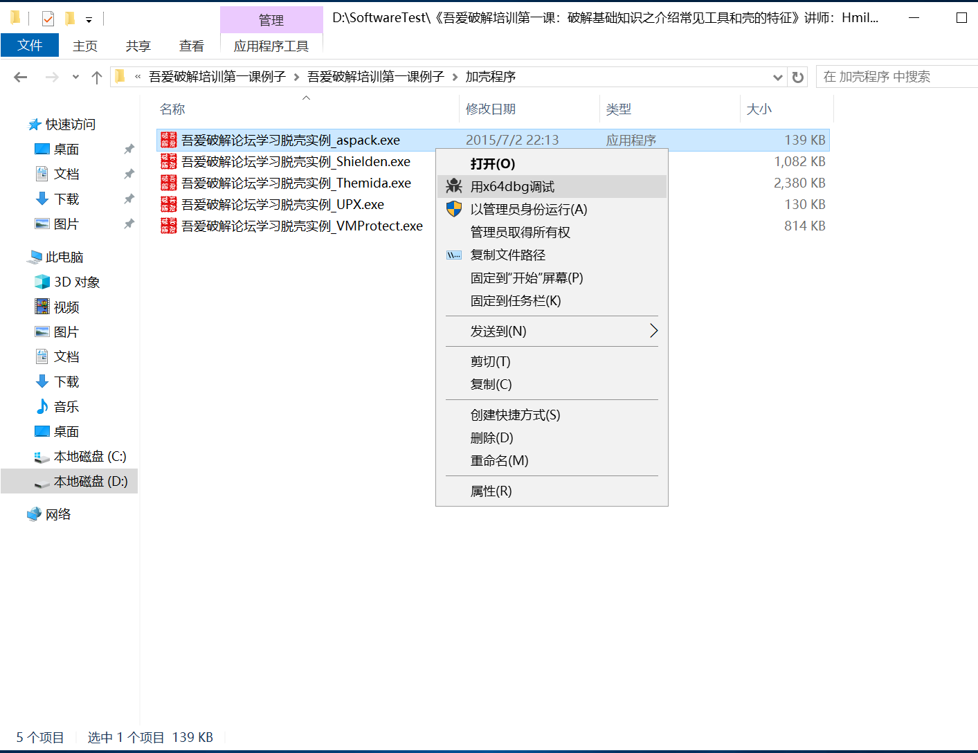
Task: Click the admin shield icon in context menu
Action: tap(454, 209)
